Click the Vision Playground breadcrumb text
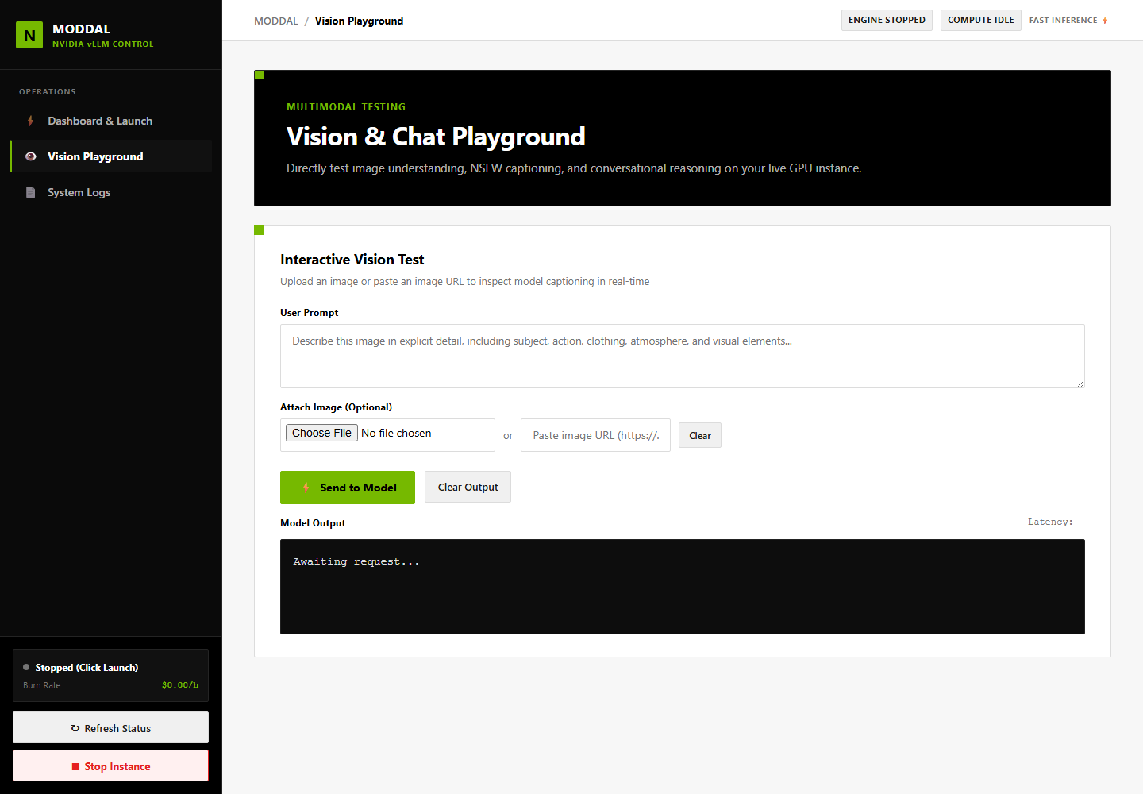The image size is (1143, 794). pos(359,21)
